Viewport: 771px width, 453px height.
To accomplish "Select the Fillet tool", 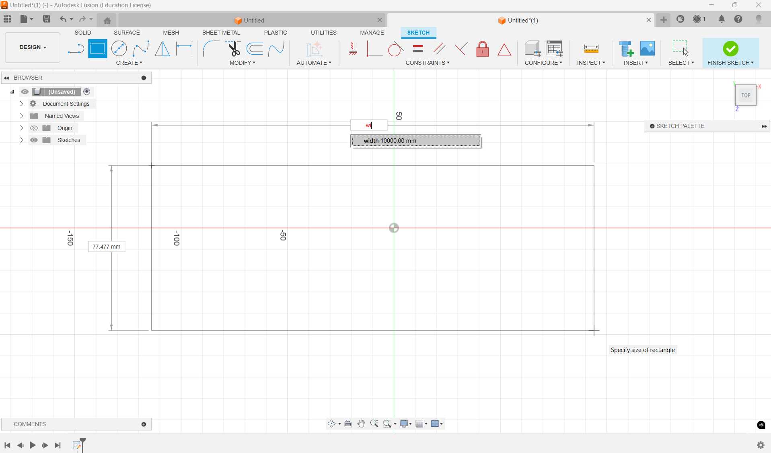I will tap(211, 49).
